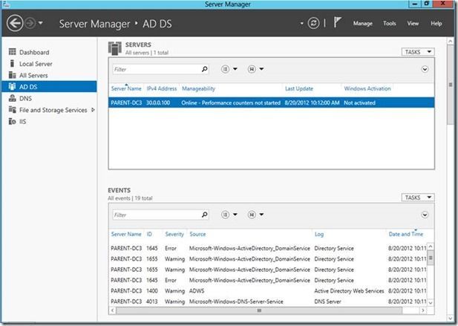Open the Tools menu
The height and width of the screenshot is (326, 458).
tap(390, 23)
